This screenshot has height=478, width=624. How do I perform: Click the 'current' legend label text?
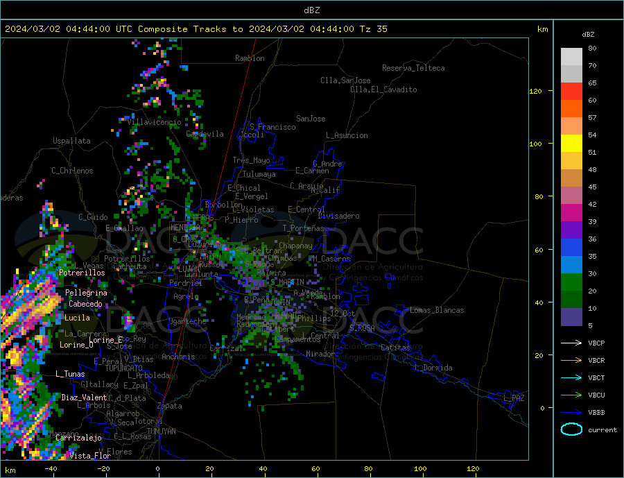pos(603,430)
